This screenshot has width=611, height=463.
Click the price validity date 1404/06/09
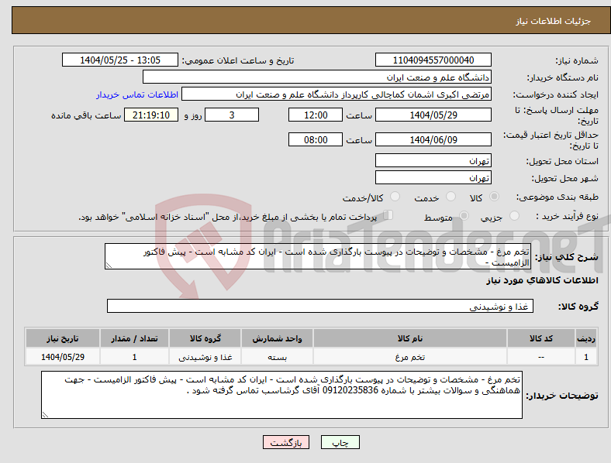(x=433, y=139)
